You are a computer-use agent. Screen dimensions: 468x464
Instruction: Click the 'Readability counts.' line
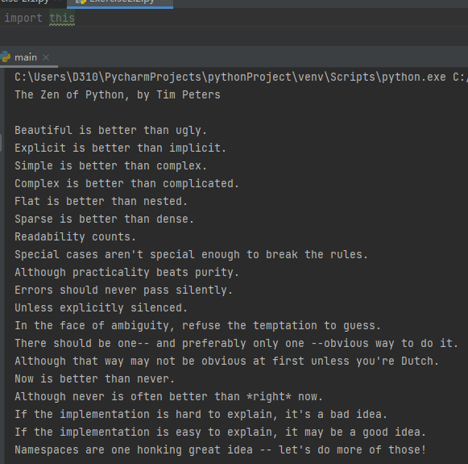coord(75,236)
